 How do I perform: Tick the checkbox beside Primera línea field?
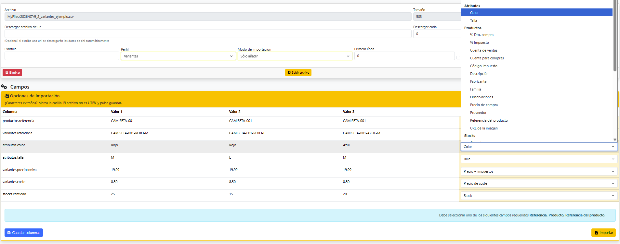[458, 57]
